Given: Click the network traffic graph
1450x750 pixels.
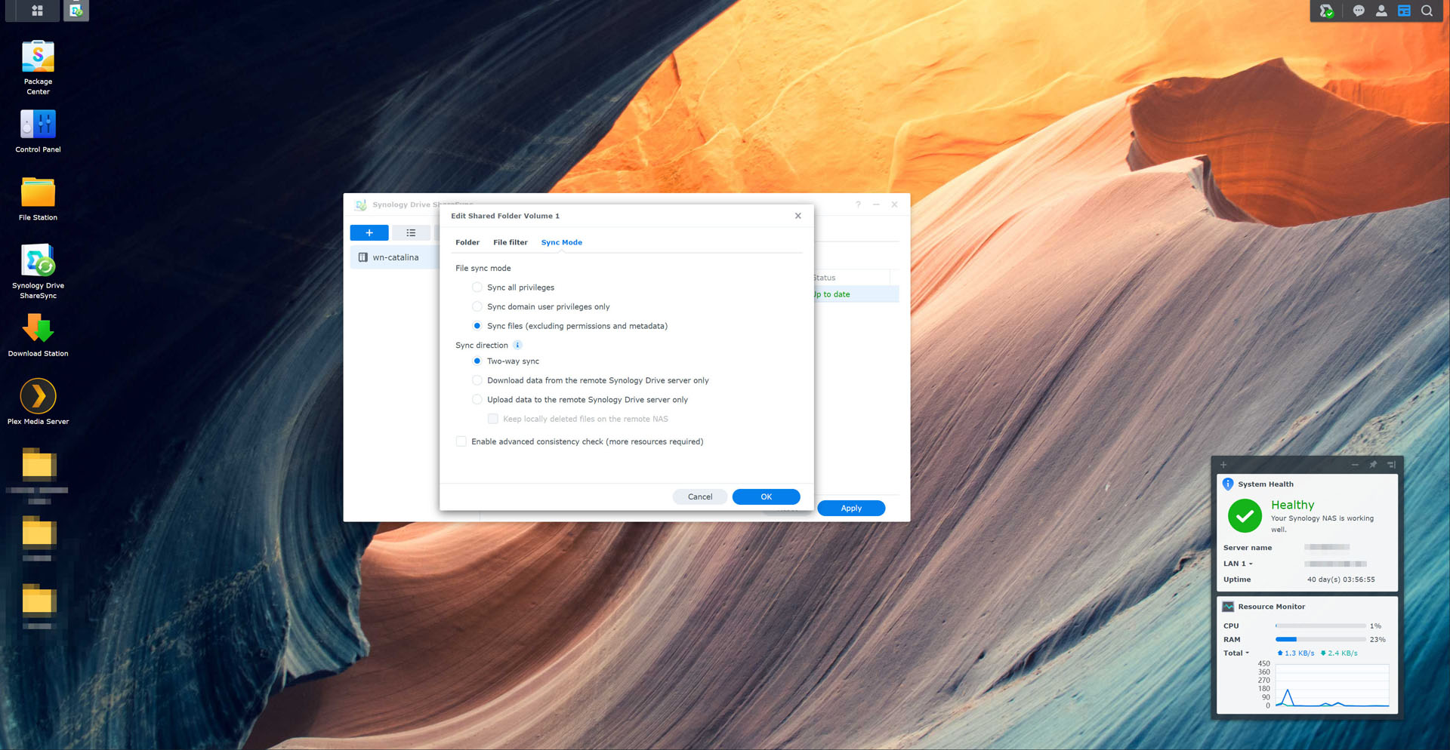Looking at the screenshot, I should click(x=1332, y=686).
